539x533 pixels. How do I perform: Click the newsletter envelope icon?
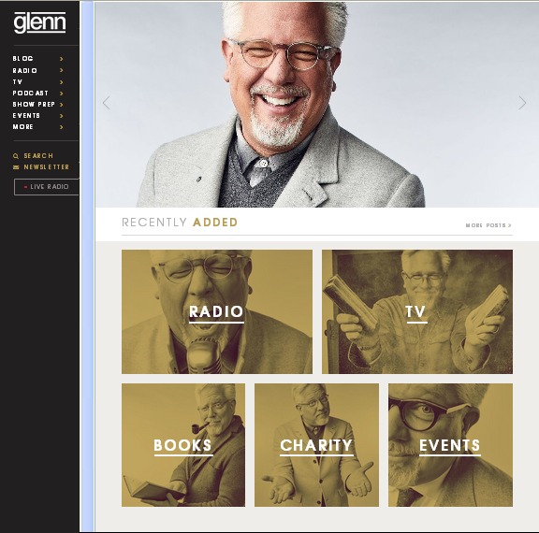(x=16, y=167)
